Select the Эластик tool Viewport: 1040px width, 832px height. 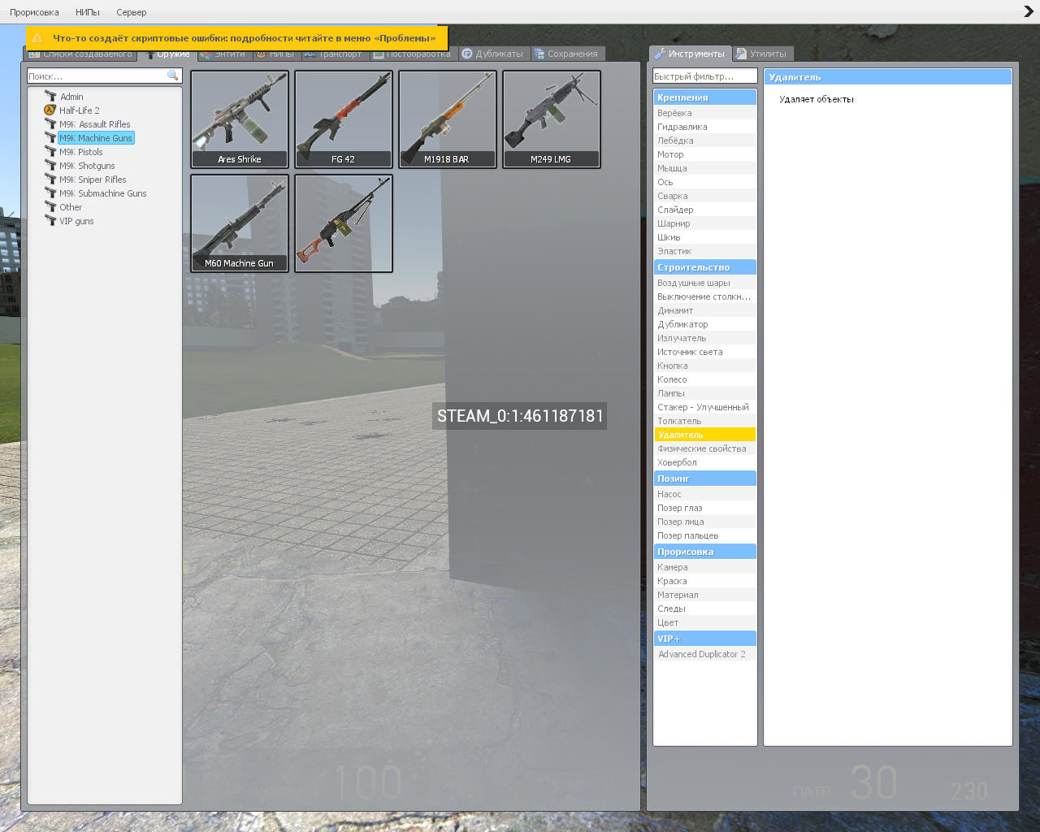click(705, 251)
